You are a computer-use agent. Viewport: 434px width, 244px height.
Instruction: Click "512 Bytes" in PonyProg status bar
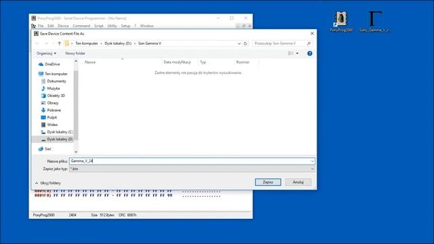pos(107,215)
